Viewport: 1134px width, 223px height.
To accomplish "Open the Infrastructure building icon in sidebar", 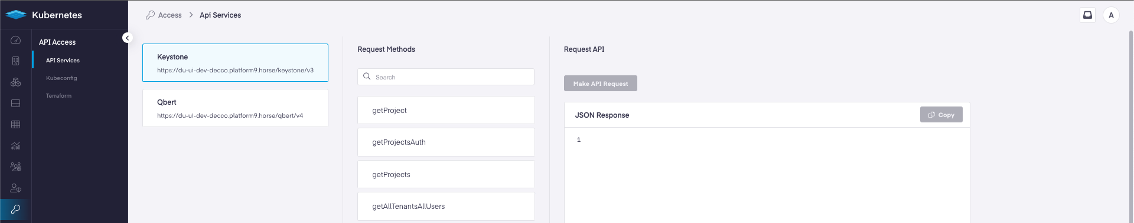I will pos(16,61).
